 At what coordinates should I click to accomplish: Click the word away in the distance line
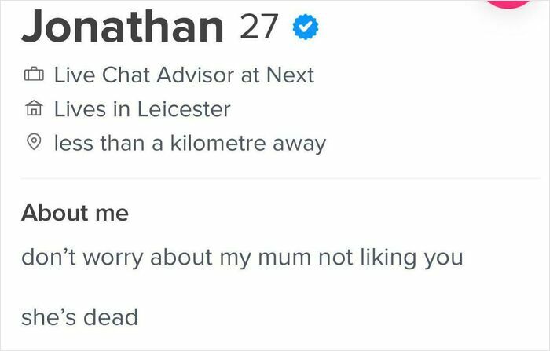(x=298, y=144)
